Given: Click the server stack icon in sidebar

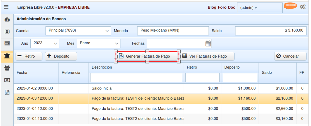Looking at the screenshot, I should point(7,44).
